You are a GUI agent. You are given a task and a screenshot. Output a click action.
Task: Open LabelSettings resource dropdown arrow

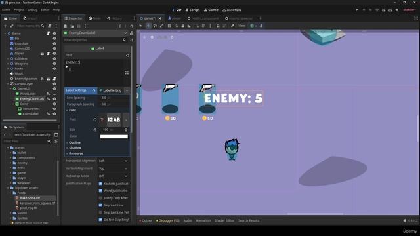[x=127, y=90]
